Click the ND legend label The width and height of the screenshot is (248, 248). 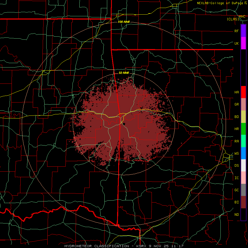coord(237,215)
